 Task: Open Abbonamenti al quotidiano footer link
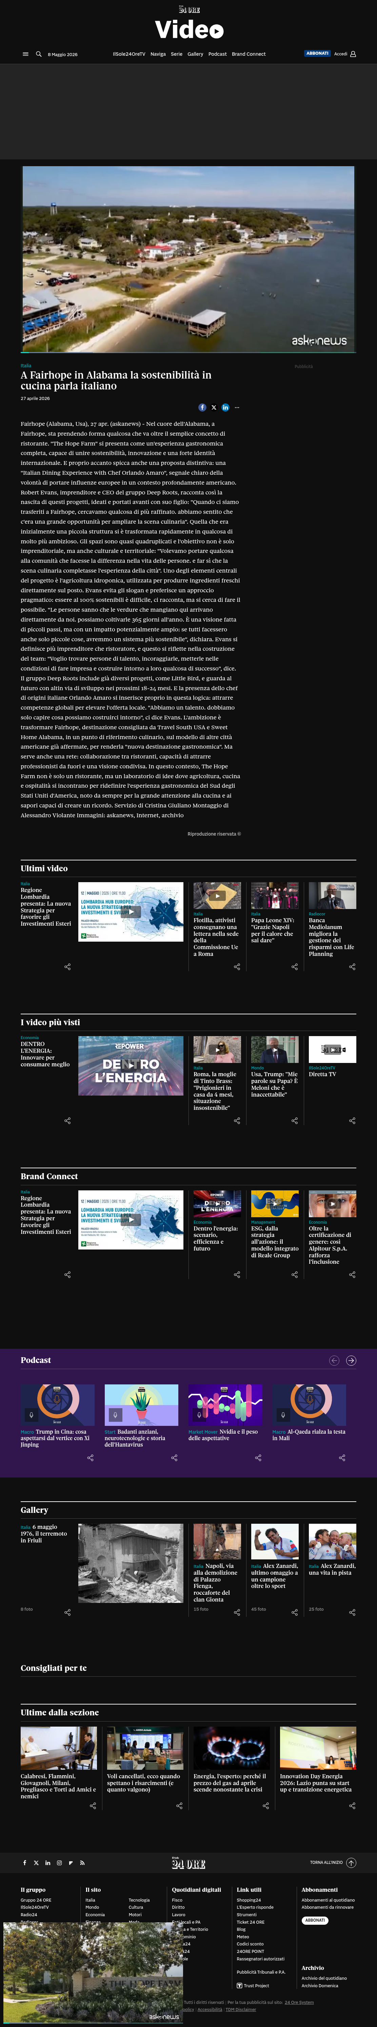328,1900
